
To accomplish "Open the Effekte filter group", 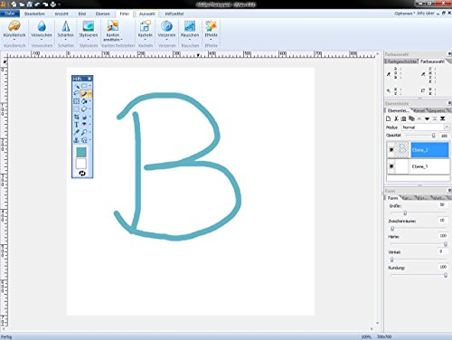I will 211,30.
